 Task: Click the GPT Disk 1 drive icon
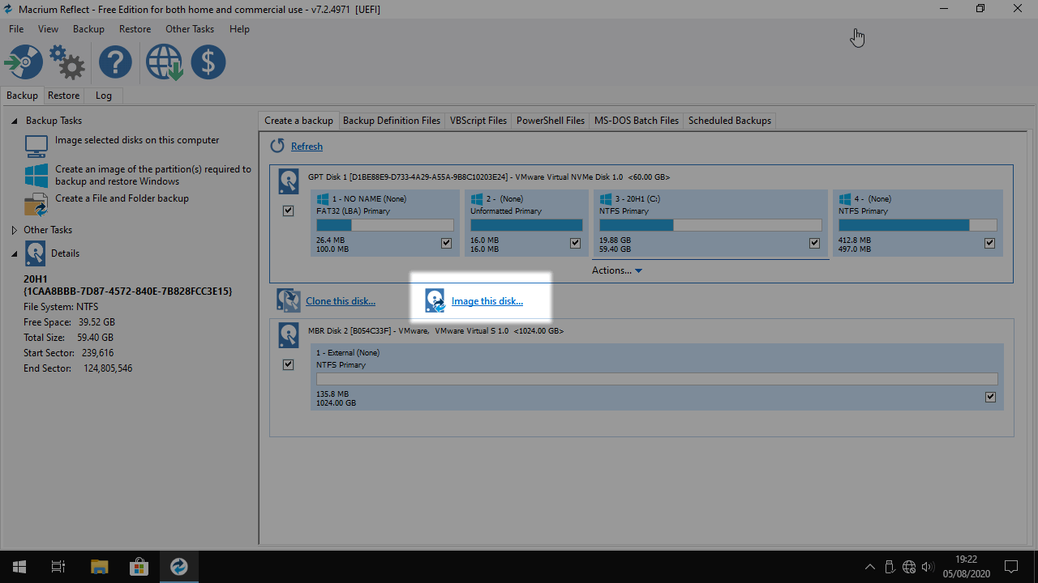click(288, 181)
